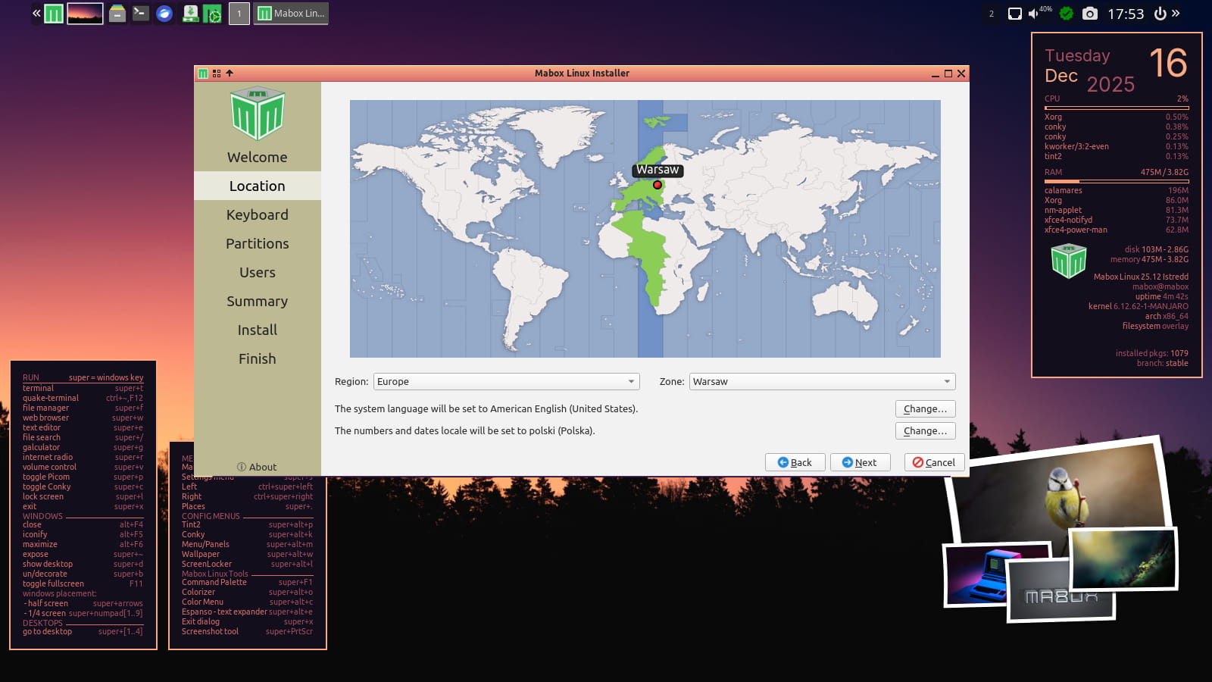Select Mabox Linux Installer taskbar entry

pos(291,14)
